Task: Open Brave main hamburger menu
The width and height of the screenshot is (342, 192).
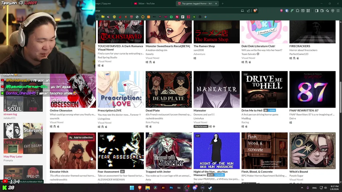Action: coord(338,11)
